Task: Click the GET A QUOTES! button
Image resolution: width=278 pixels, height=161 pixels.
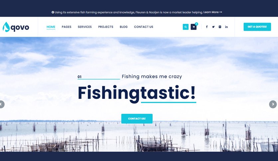Action: click(257, 27)
